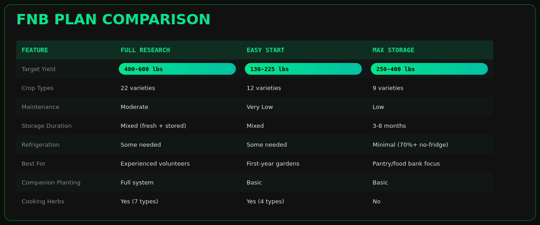Click the 250-400 lbs yield pill
Viewport: 540px width, 225px height.
point(429,69)
